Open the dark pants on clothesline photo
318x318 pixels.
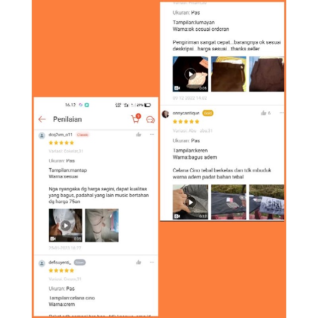[x=229, y=202]
